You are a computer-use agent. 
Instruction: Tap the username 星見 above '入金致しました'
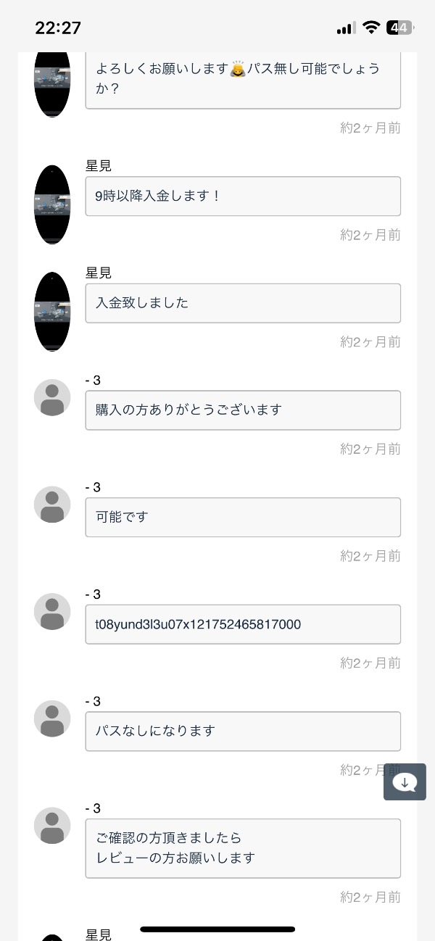pos(99,273)
